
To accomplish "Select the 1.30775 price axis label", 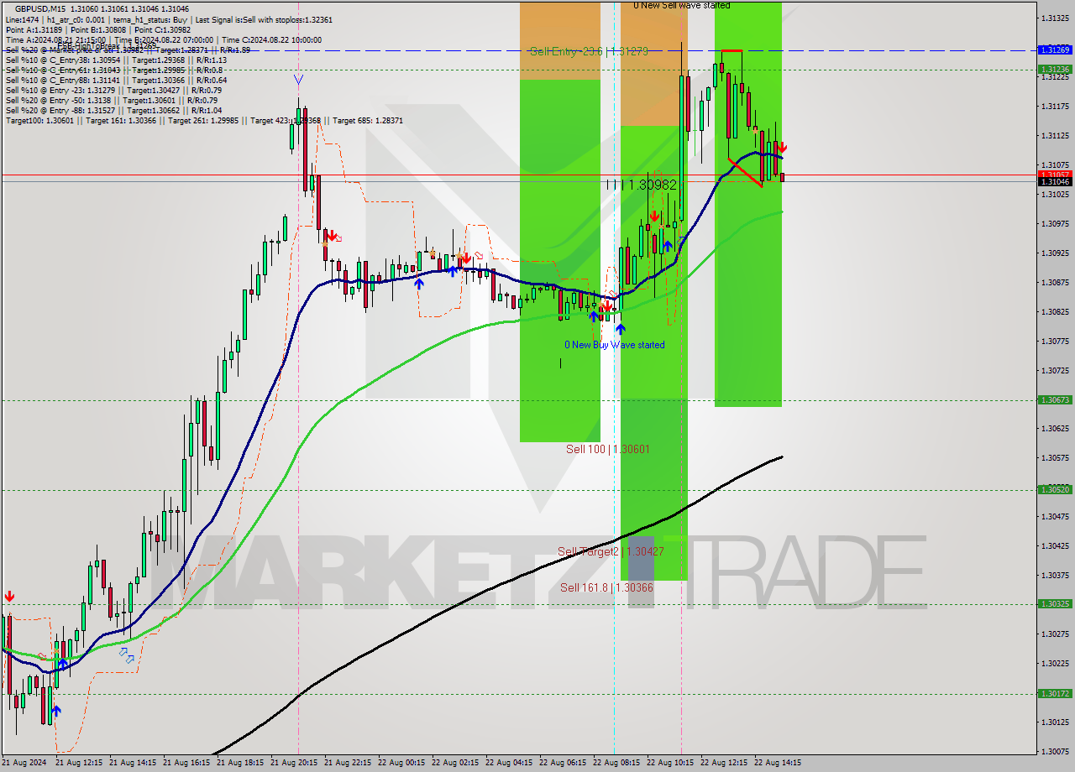I will pyautogui.click(x=1055, y=341).
